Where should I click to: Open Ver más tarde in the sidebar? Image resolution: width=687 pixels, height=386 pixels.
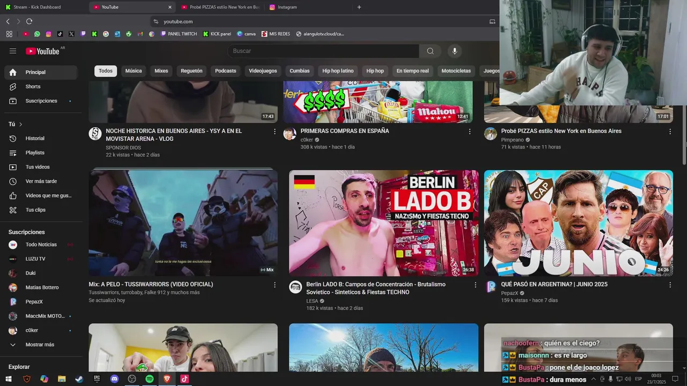pos(41,181)
